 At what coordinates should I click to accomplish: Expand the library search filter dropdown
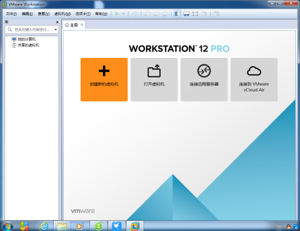point(56,30)
